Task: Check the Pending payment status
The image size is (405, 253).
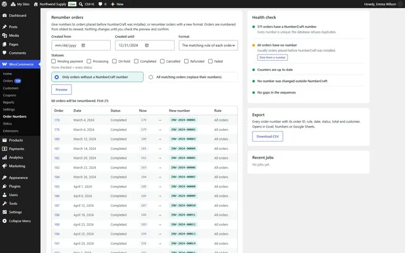Action: [53, 61]
